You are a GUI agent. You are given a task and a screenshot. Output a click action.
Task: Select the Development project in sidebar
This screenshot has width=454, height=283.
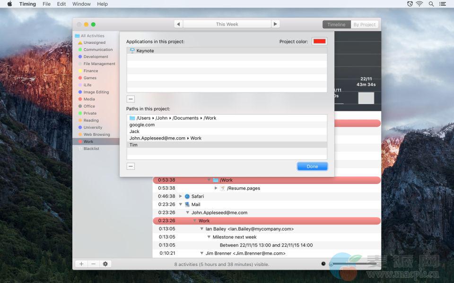[96, 57]
